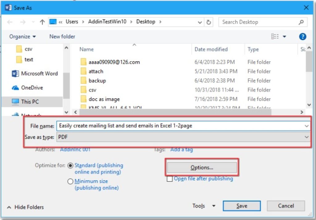Enable Open file after publishing

pos(170,179)
